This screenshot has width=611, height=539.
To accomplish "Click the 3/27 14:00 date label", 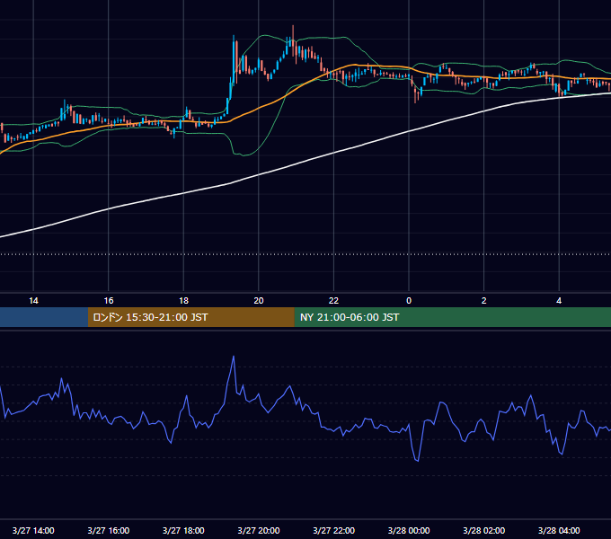I will [x=33, y=530].
